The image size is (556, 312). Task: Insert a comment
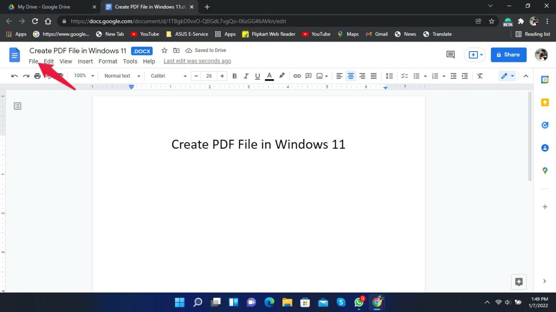tap(308, 76)
